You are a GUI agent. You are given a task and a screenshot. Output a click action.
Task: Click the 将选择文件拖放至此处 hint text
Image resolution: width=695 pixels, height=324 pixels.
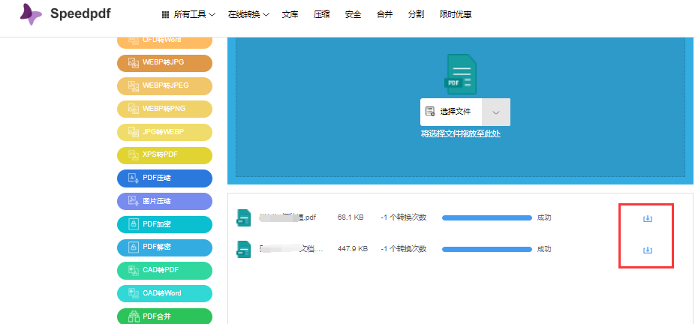tap(461, 133)
